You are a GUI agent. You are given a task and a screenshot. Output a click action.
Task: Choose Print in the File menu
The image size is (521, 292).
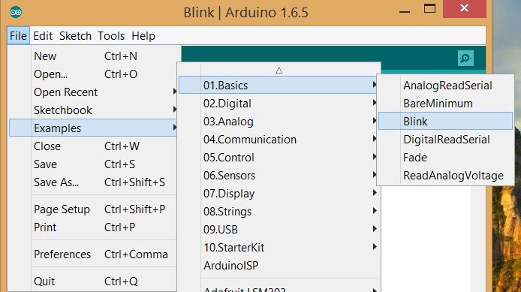[93, 227]
